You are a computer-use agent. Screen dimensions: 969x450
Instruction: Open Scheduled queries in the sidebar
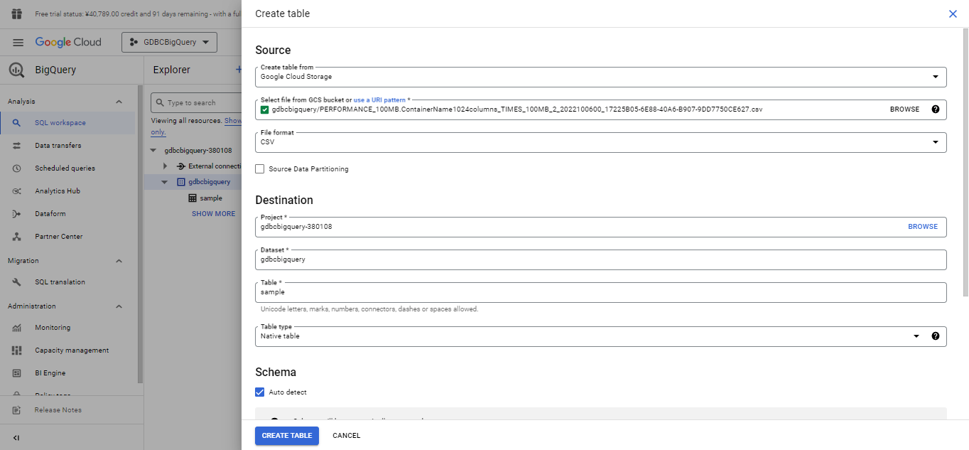[65, 168]
